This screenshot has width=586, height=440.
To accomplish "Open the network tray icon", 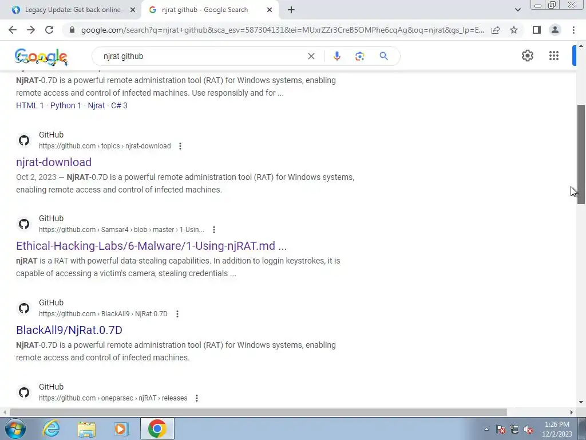I will click(514, 429).
